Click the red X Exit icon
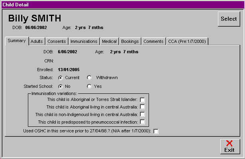The height and width of the screenshot is (159, 245). tap(229, 144)
